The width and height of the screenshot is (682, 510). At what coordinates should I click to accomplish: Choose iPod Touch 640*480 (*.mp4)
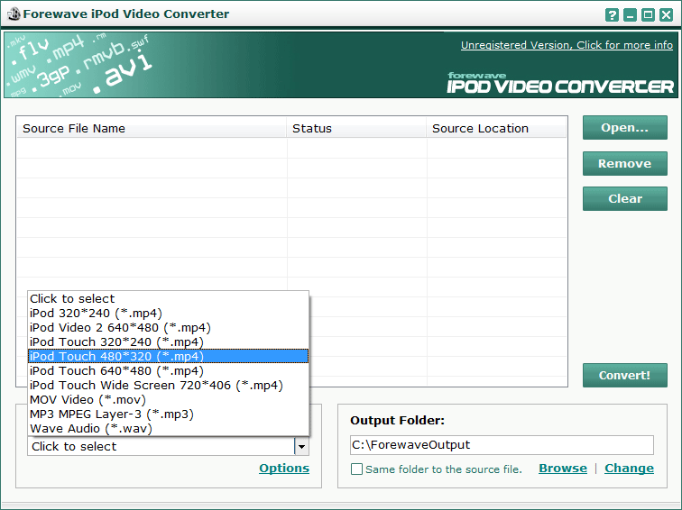point(169,371)
